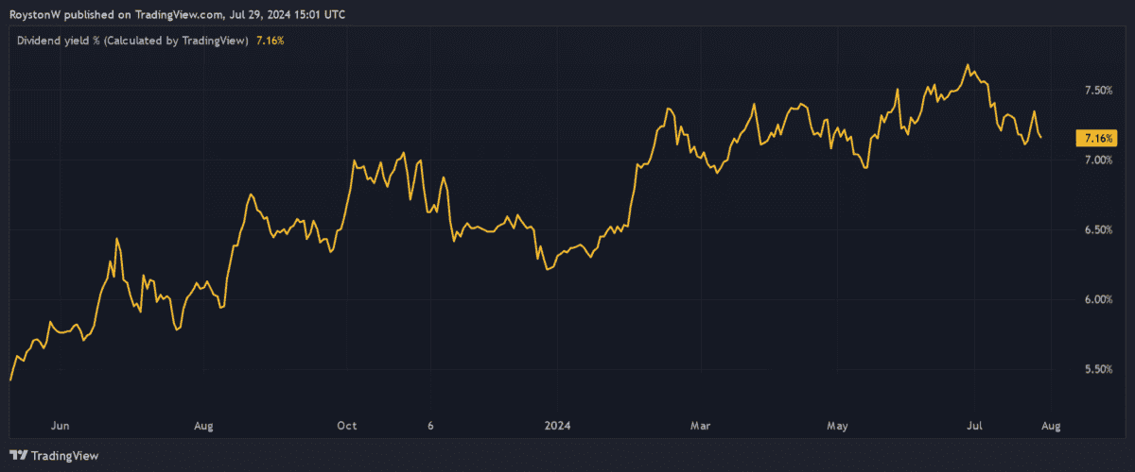Click the TradingView wordmark text

click(65, 456)
